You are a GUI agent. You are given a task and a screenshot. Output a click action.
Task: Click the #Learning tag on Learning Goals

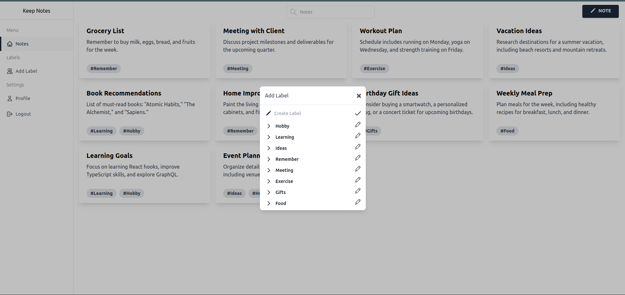click(101, 193)
